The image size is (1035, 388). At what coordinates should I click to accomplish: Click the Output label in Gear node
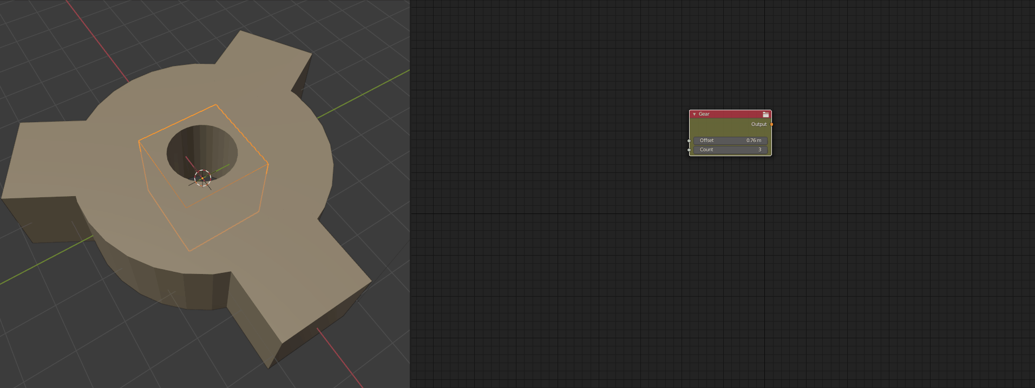(758, 124)
